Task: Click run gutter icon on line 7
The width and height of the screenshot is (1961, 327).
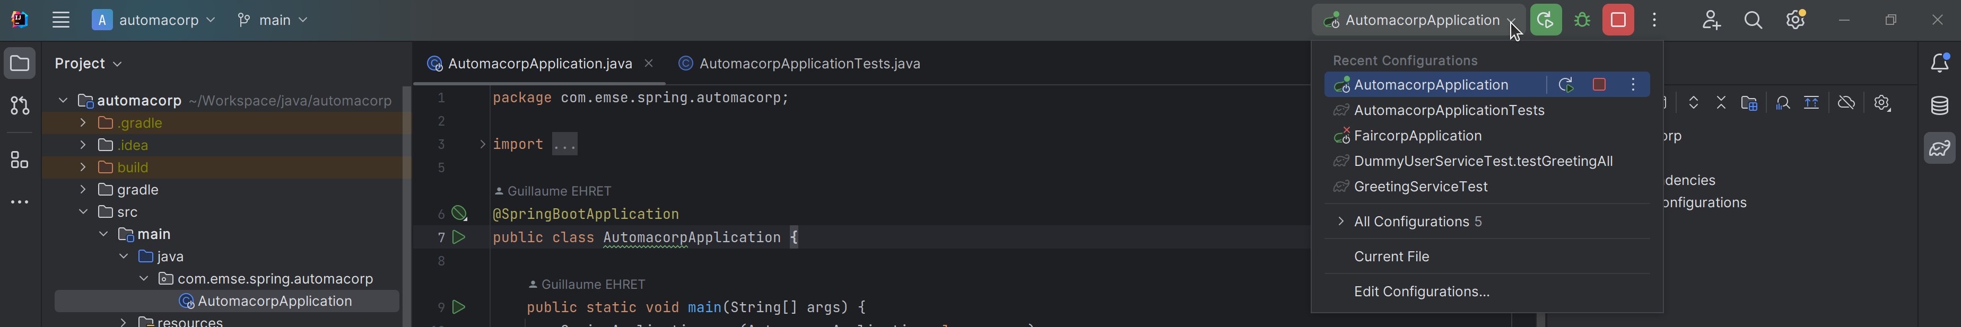Action: [459, 237]
